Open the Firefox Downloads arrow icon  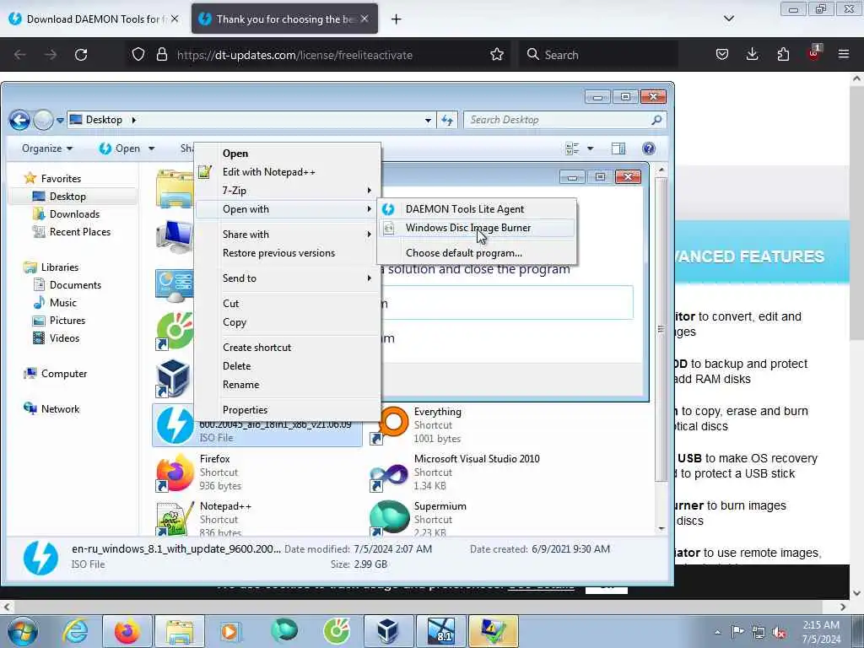[x=752, y=54]
